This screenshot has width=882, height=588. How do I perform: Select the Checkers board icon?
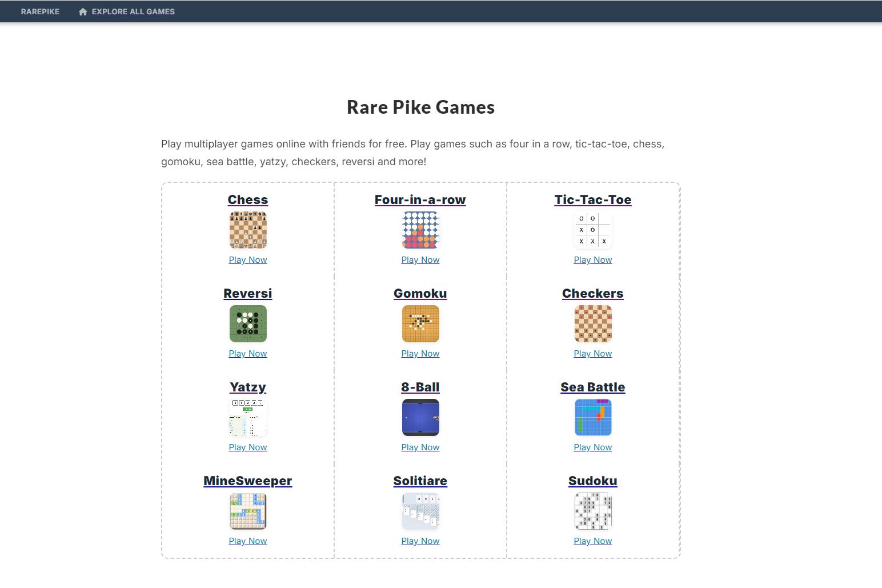tap(592, 323)
